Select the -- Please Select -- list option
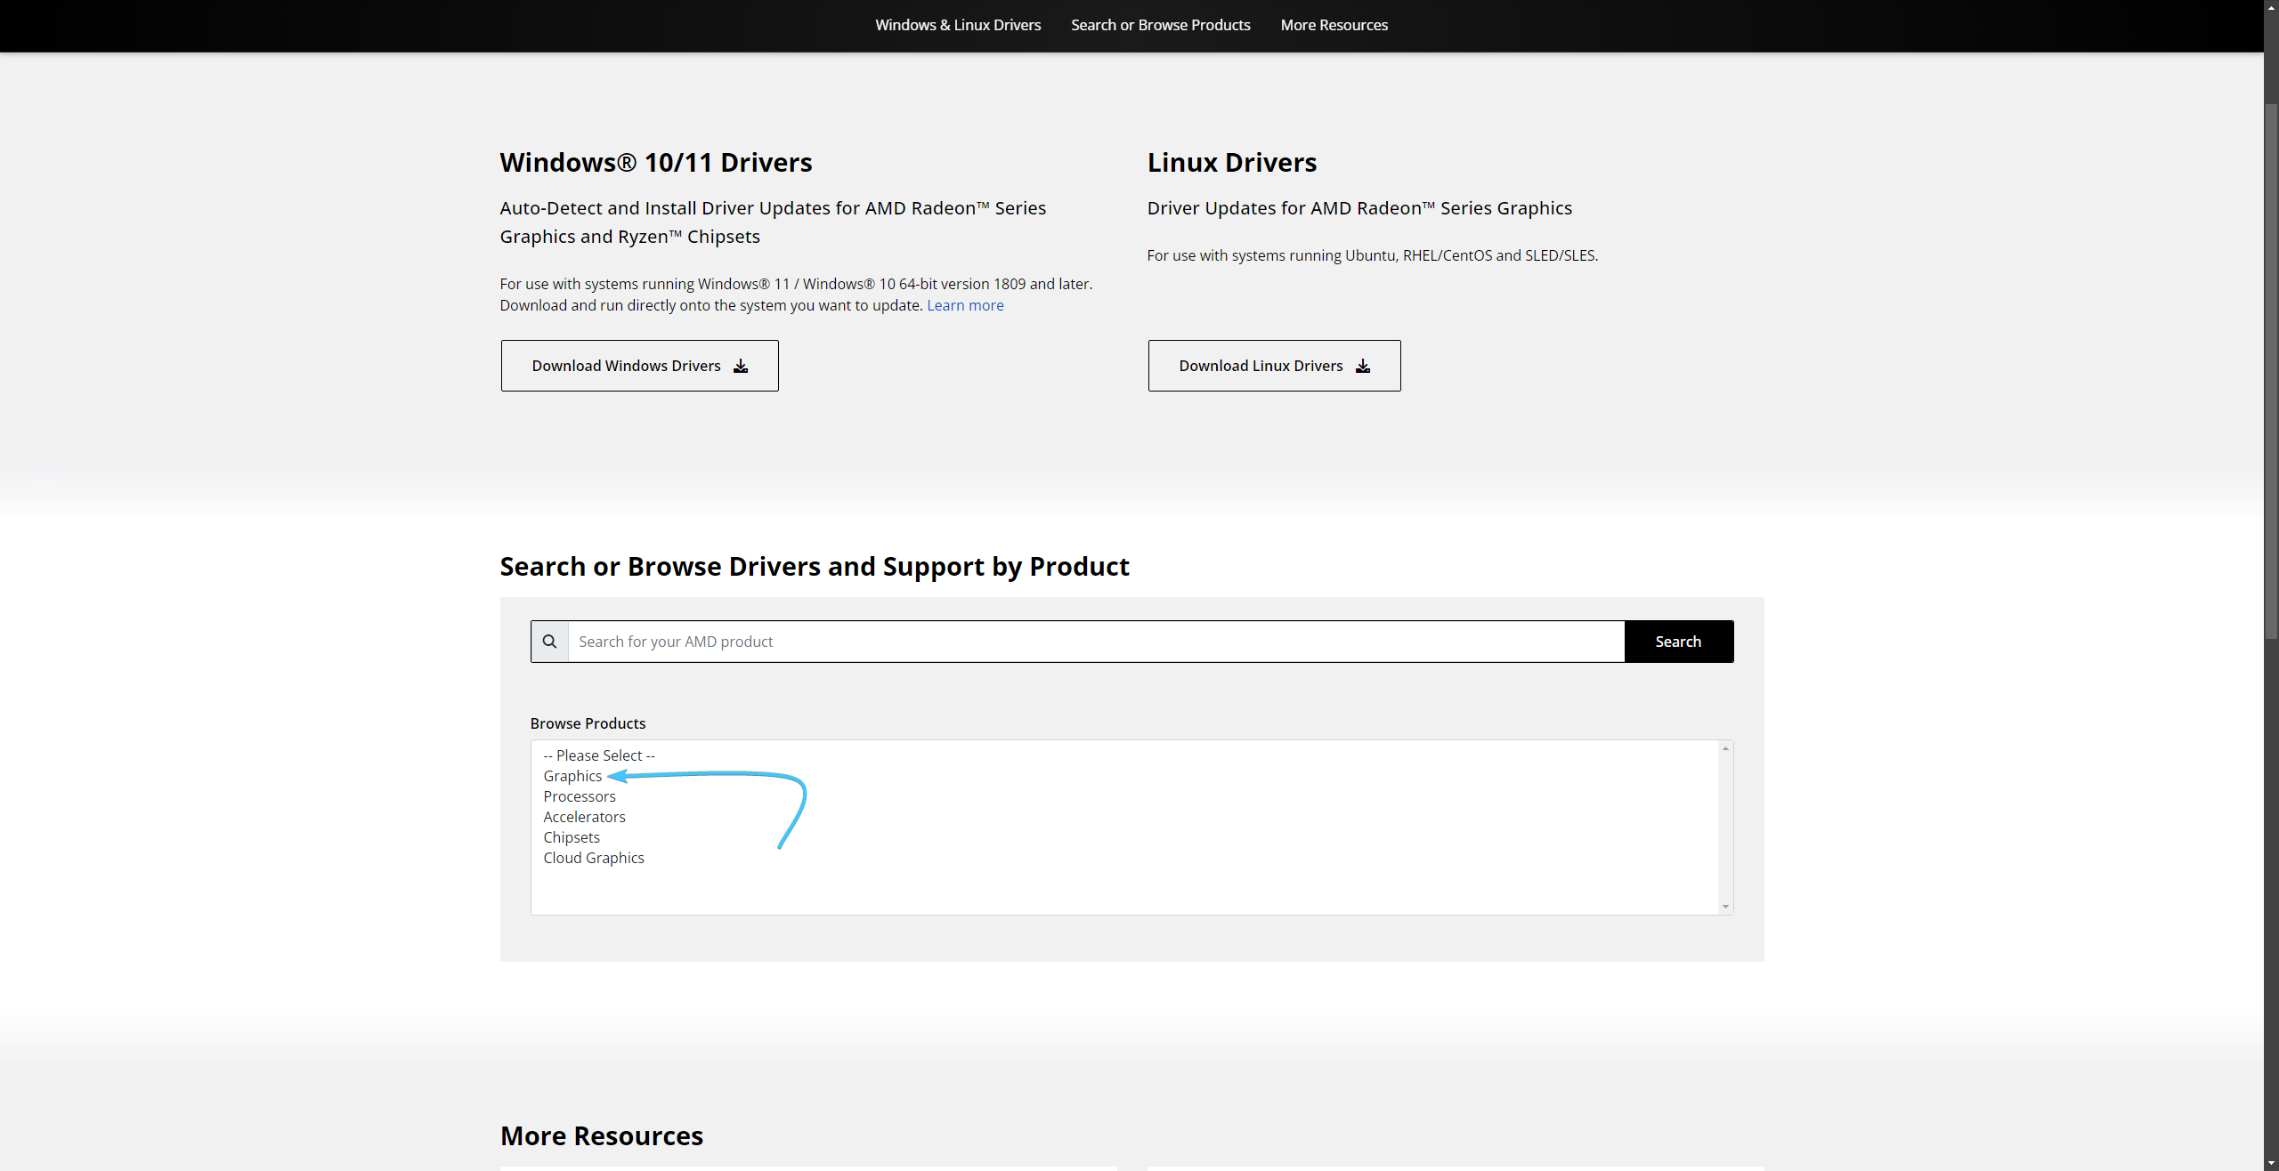Viewport: 2279px width, 1171px height. click(599, 755)
